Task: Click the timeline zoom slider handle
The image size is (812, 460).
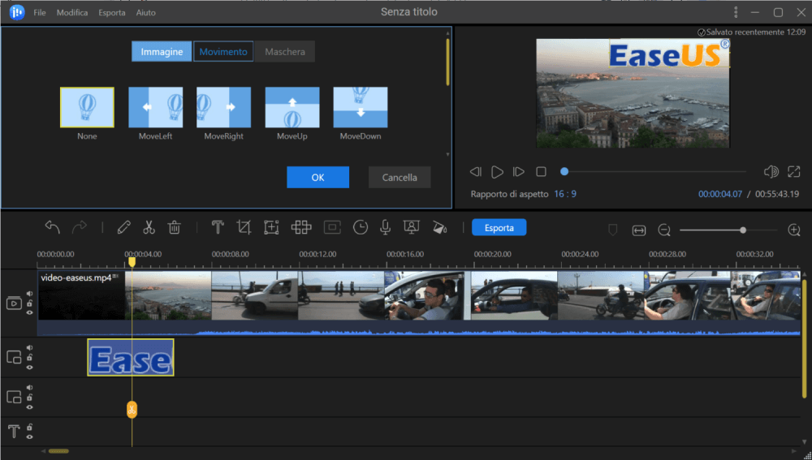Action: 743,230
